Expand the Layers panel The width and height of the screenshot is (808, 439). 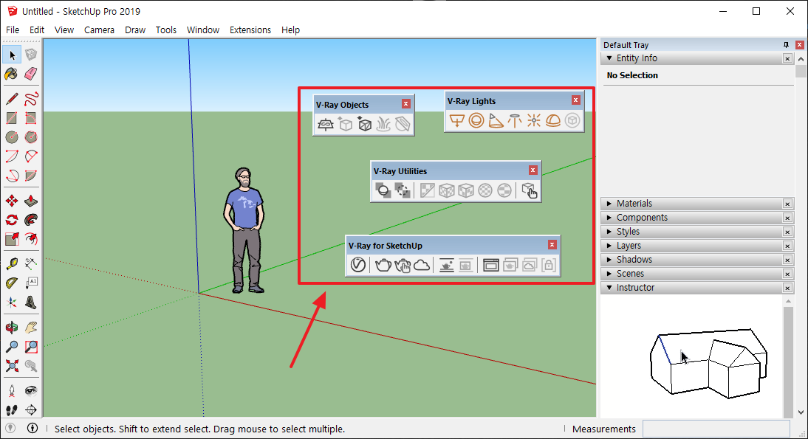pos(609,246)
